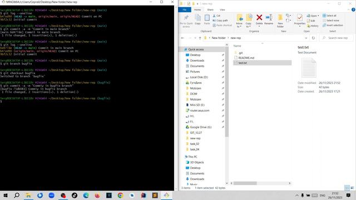Viewport: 356px width, 200px height.
Task: Open router.asus.com in sidebar
Action: click(200, 111)
